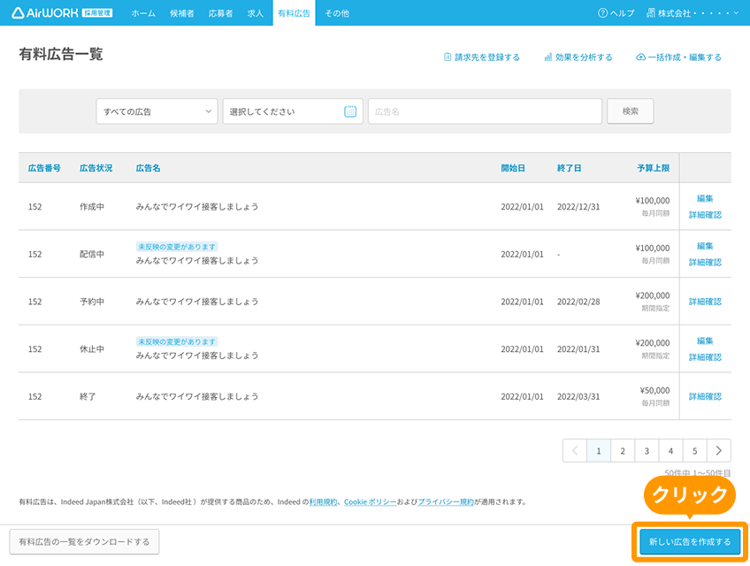Open the Cookieポリシー link
Screen dimensions: 750x566
click(x=371, y=502)
